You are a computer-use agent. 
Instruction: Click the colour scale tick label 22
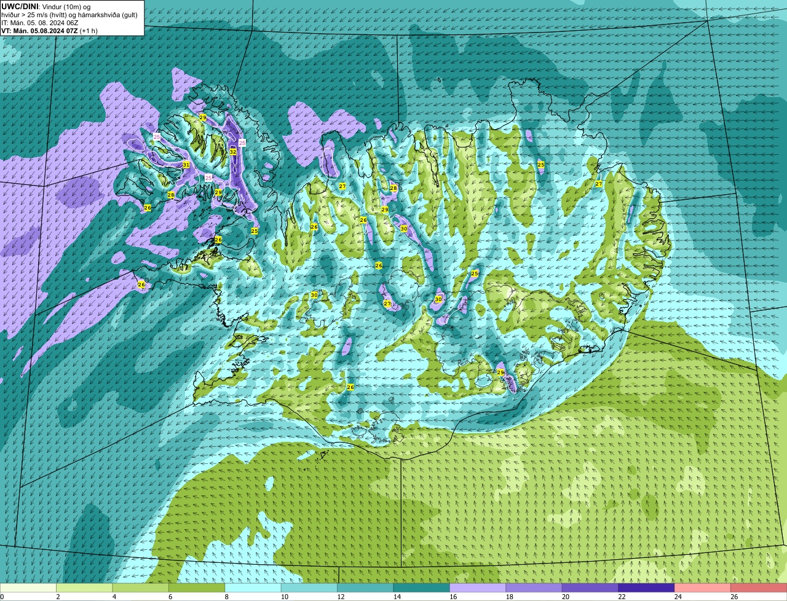coord(622,597)
